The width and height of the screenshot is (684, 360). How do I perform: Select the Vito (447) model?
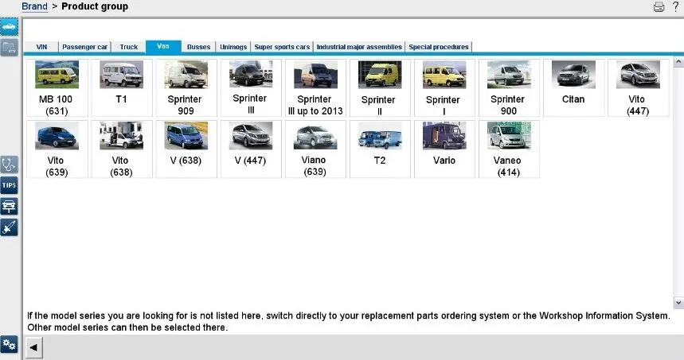point(638,88)
